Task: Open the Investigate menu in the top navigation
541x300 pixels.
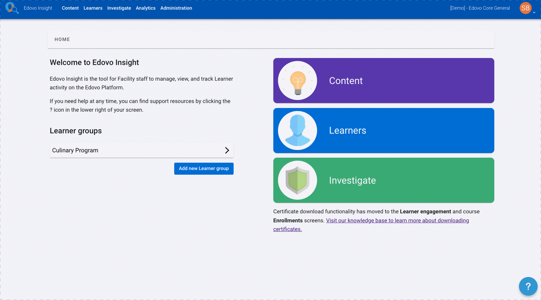Action: [x=119, y=8]
